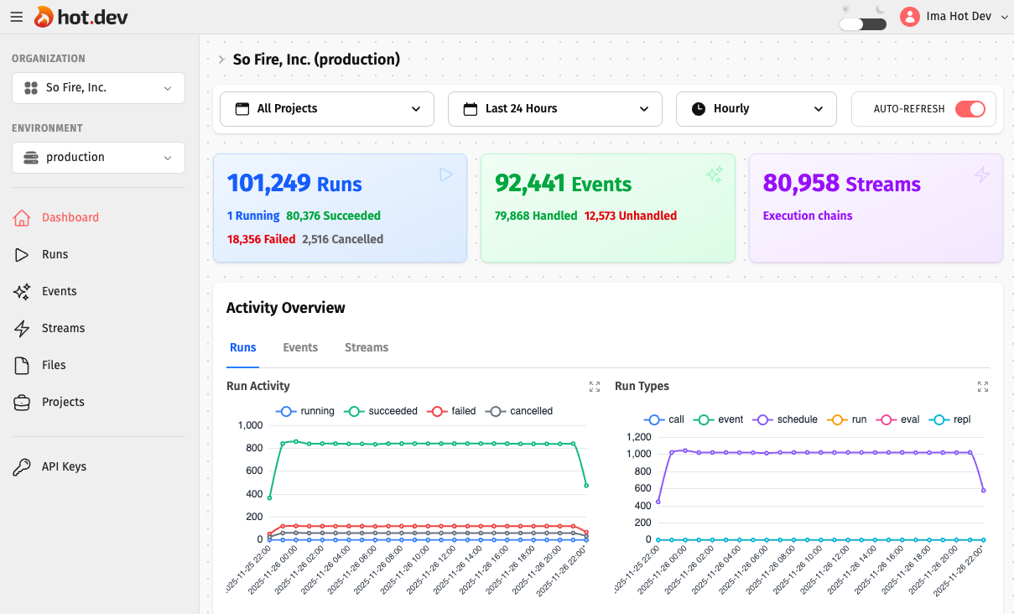Open the Dashboard link in sidebar

coord(72,217)
